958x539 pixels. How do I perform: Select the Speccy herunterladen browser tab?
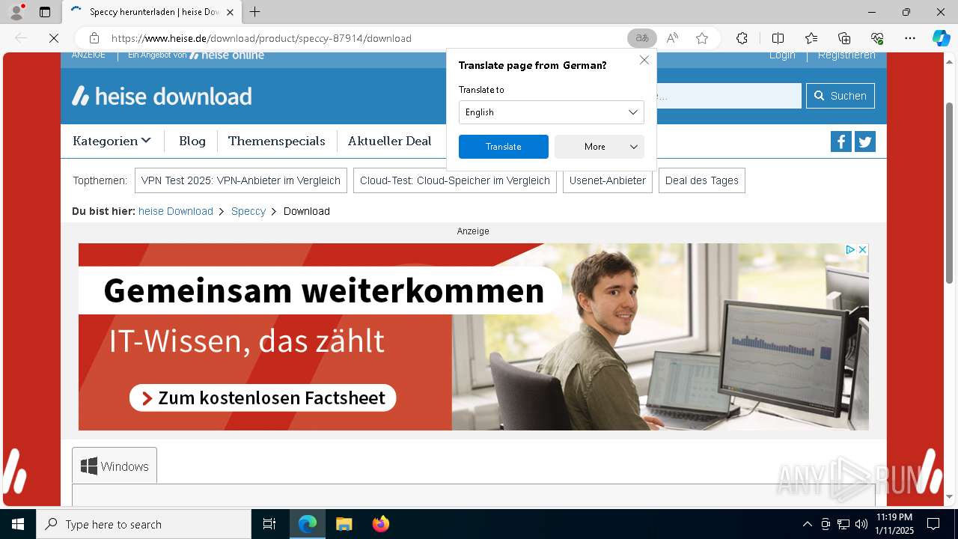[x=153, y=12]
